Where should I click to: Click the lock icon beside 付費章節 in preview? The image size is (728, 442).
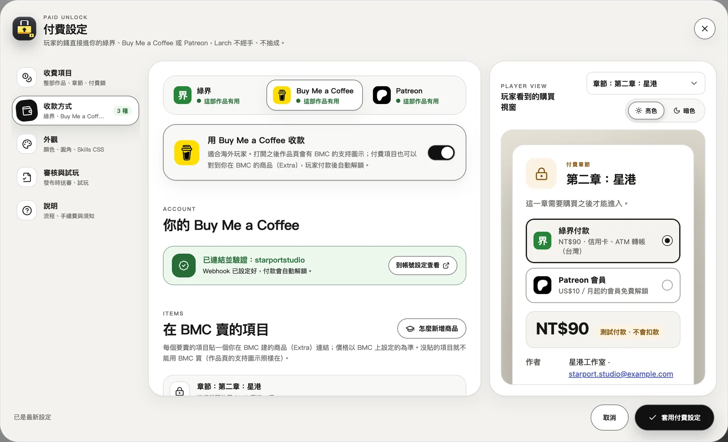[541, 174]
